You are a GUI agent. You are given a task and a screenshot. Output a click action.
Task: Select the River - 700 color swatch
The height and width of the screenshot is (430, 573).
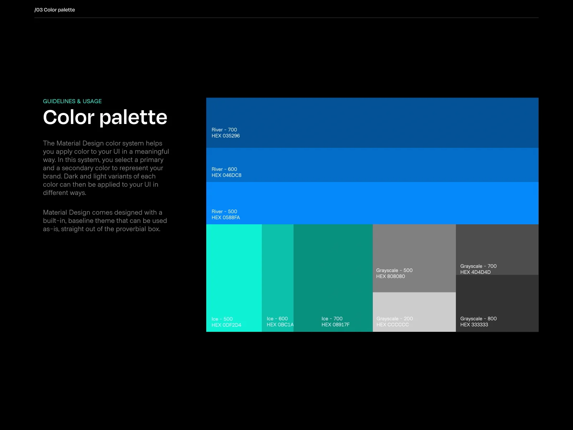coord(372,122)
